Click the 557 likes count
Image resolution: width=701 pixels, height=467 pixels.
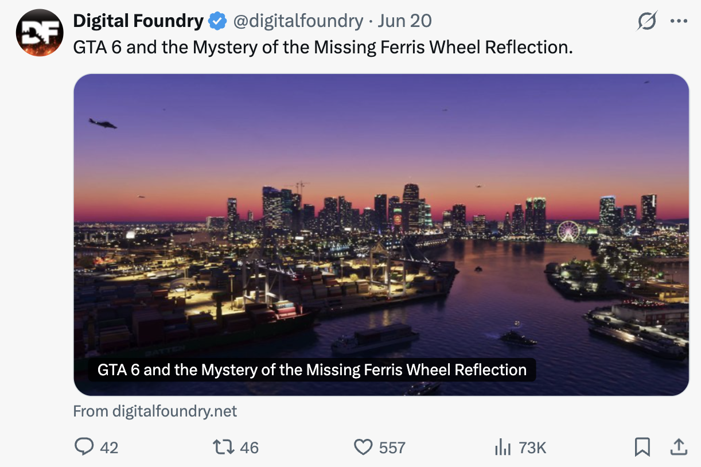pos(392,447)
